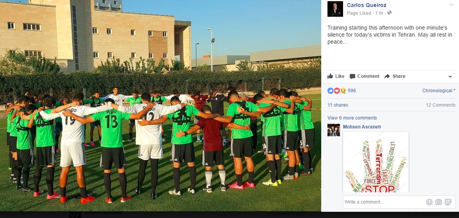
Task: Click the reaction emoji icons beside 596
Action: [337, 91]
